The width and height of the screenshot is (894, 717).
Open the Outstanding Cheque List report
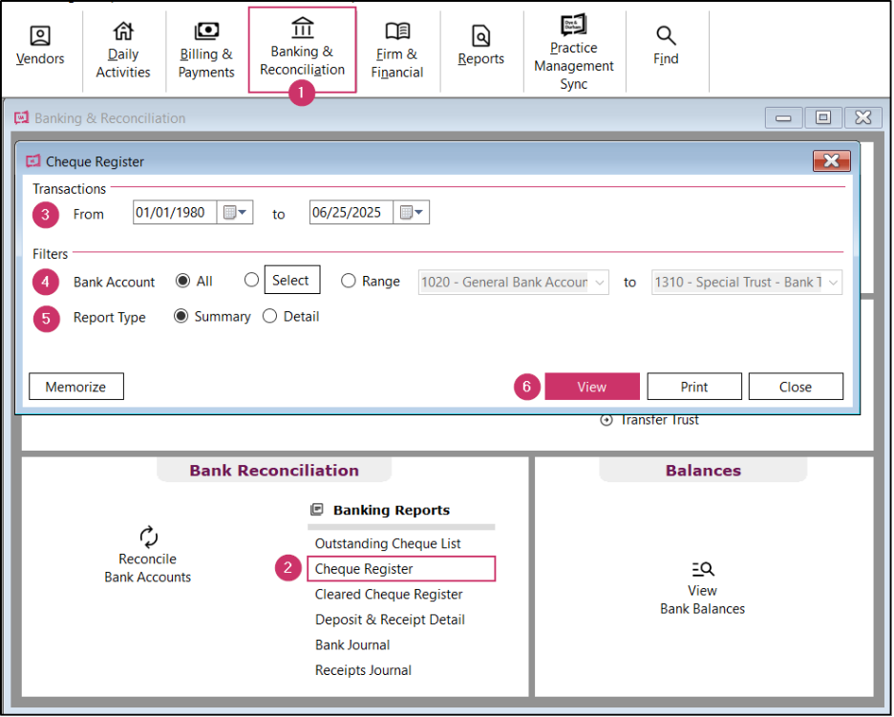click(x=388, y=544)
